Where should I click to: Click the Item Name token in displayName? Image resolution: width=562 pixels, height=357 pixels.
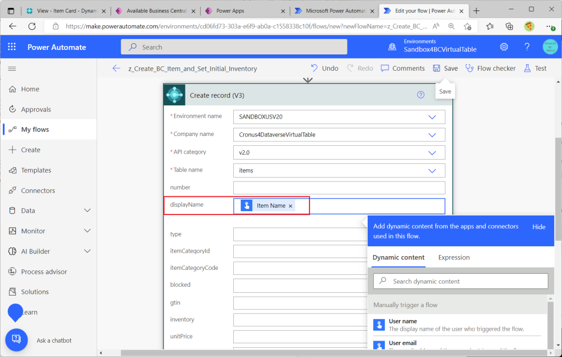click(x=268, y=206)
